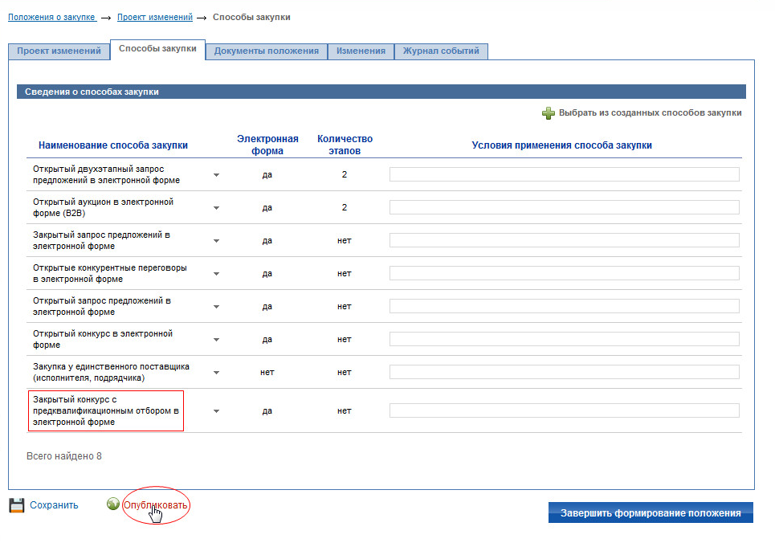Switch to the Проект изменений tab
This screenshot has width=775, height=543.
[x=59, y=51]
